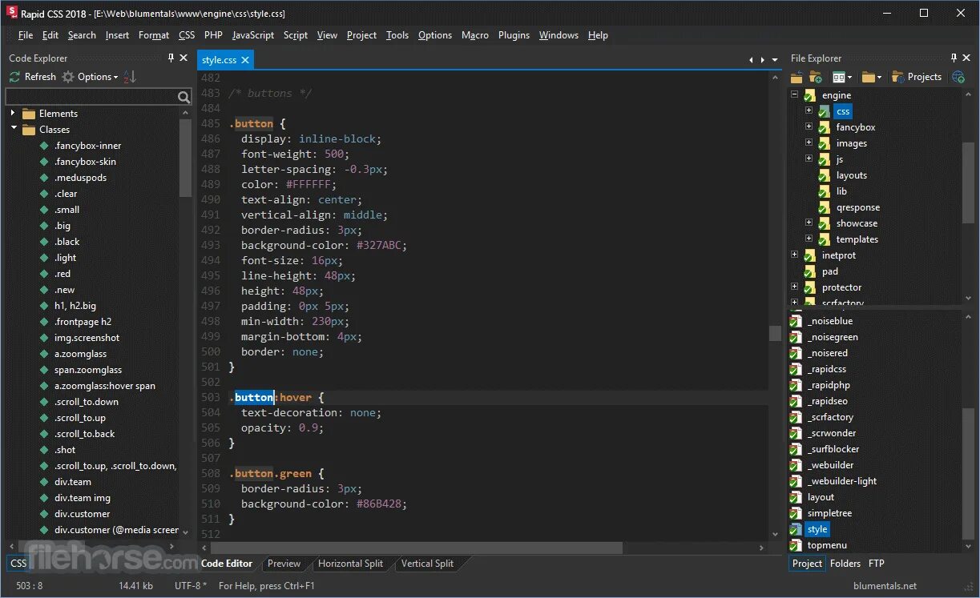The height and width of the screenshot is (598, 980).
Task: Open the Format menu
Action: click(154, 35)
